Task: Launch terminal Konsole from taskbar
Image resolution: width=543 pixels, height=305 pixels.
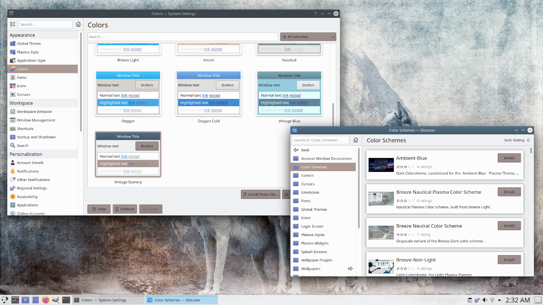Action: point(66,300)
